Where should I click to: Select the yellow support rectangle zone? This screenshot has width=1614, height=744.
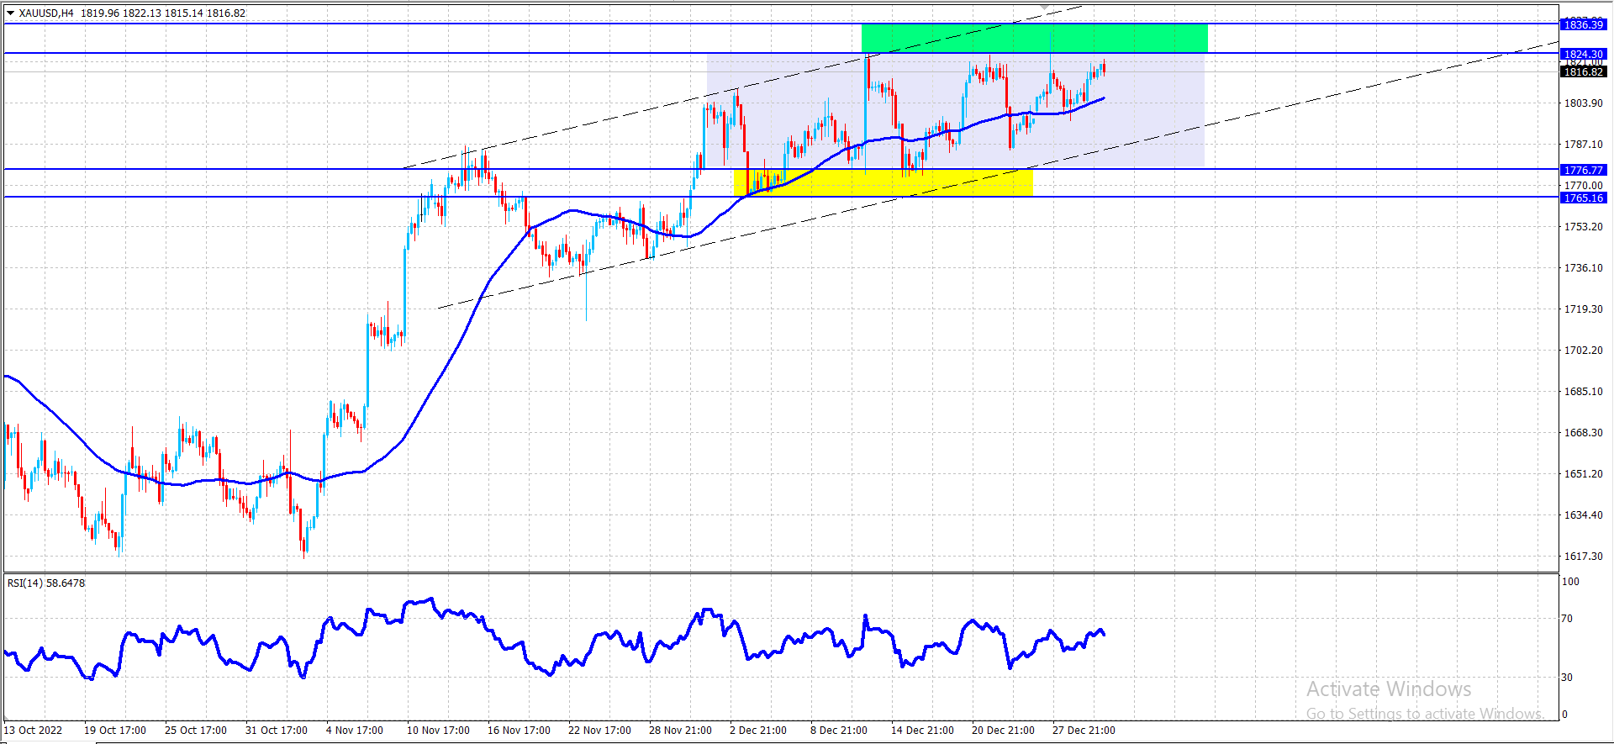[x=883, y=182]
